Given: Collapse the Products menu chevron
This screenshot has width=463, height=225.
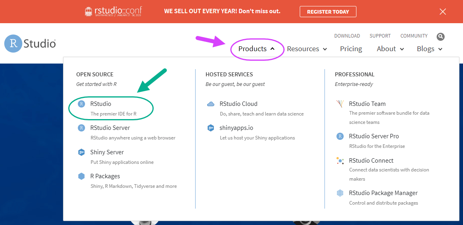Looking at the screenshot, I should pos(272,49).
